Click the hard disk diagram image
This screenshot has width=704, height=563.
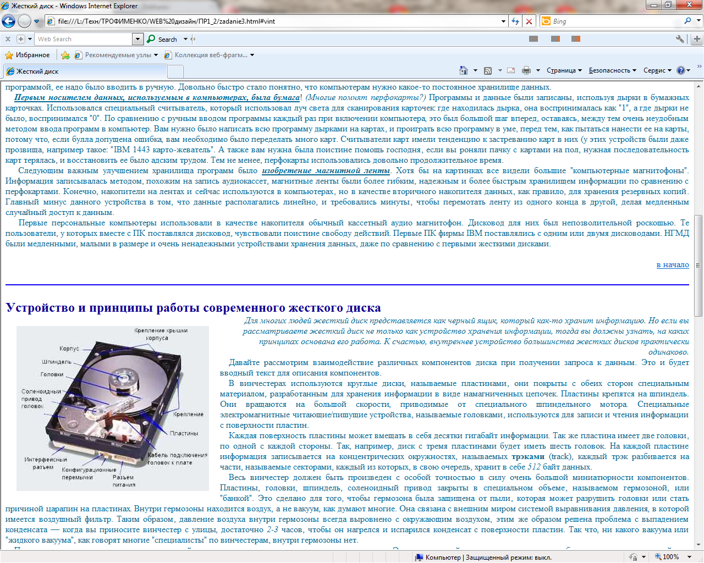pyautogui.click(x=113, y=409)
